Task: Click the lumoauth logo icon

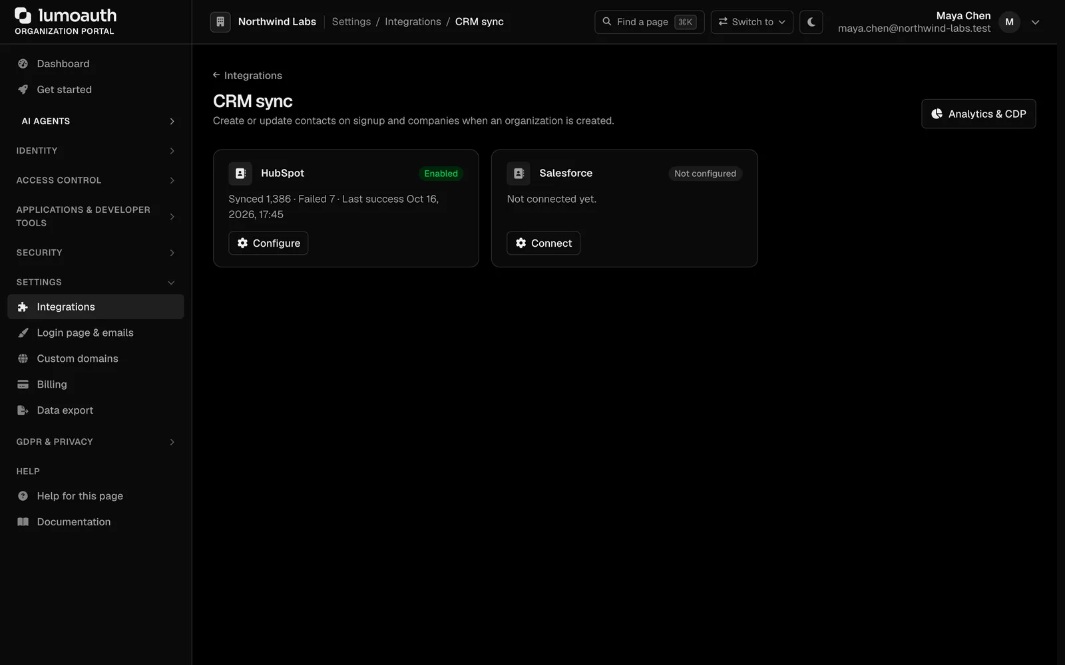Action: 23,15
